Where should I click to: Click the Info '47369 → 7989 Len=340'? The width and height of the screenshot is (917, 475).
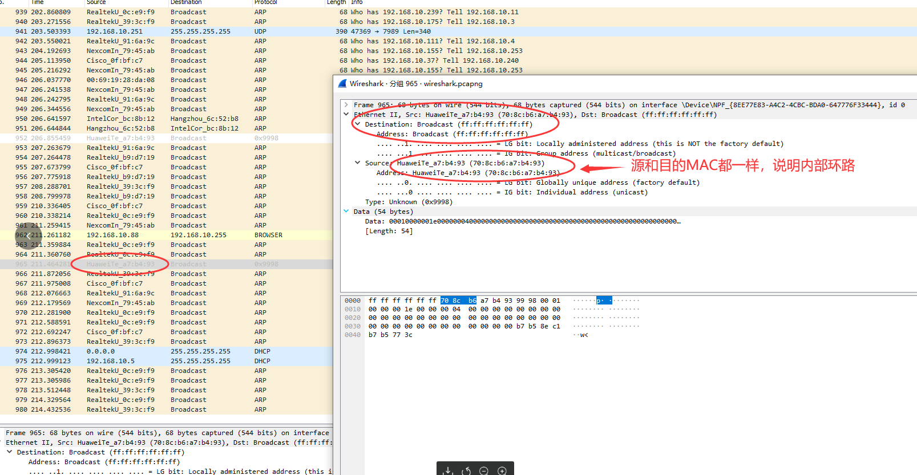pyautogui.click(x=391, y=31)
